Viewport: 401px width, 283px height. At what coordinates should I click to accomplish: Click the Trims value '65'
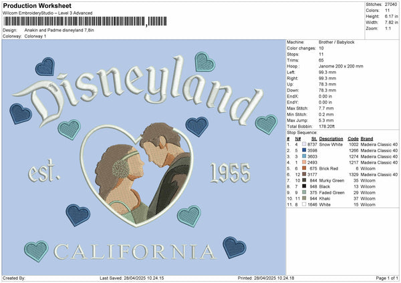[x=321, y=60]
